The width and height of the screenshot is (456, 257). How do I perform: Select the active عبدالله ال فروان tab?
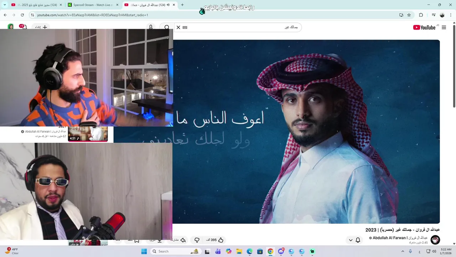tap(150, 5)
